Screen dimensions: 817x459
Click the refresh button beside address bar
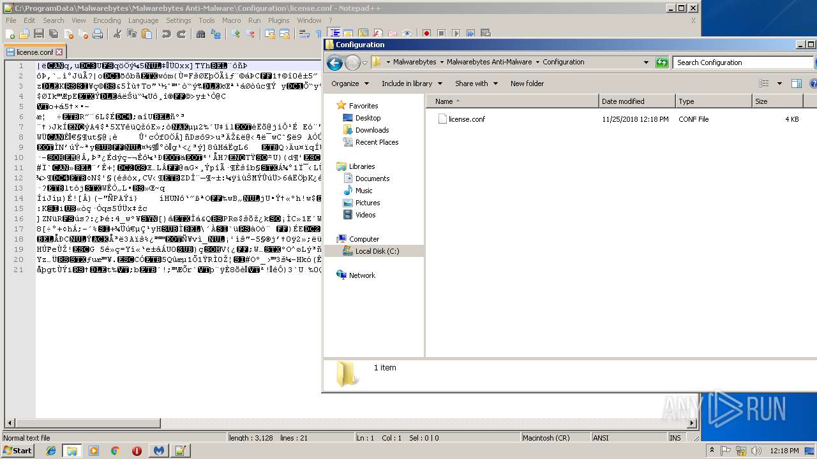pyautogui.click(x=662, y=62)
